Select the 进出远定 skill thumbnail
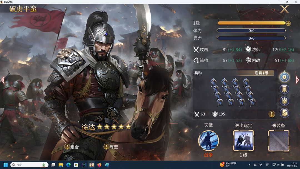 [x=243, y=141]
